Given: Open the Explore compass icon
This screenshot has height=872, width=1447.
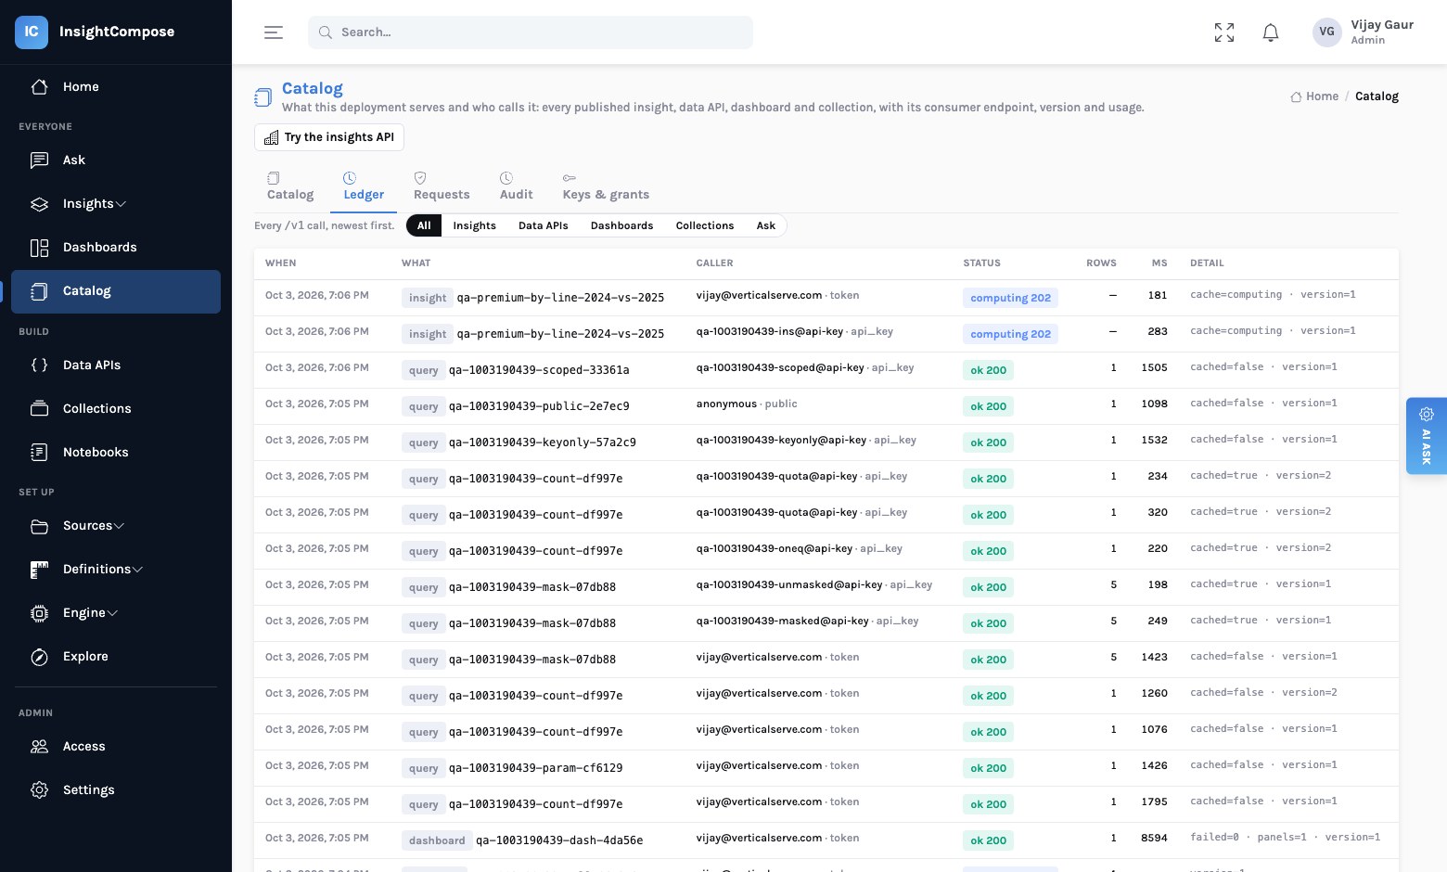Looking at the screenshot, I should 39,657.
